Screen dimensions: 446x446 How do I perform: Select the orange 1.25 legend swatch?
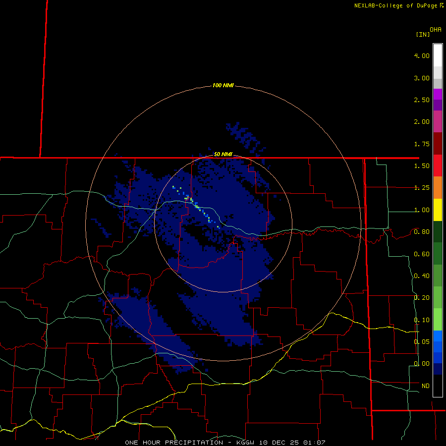[438, 187]
